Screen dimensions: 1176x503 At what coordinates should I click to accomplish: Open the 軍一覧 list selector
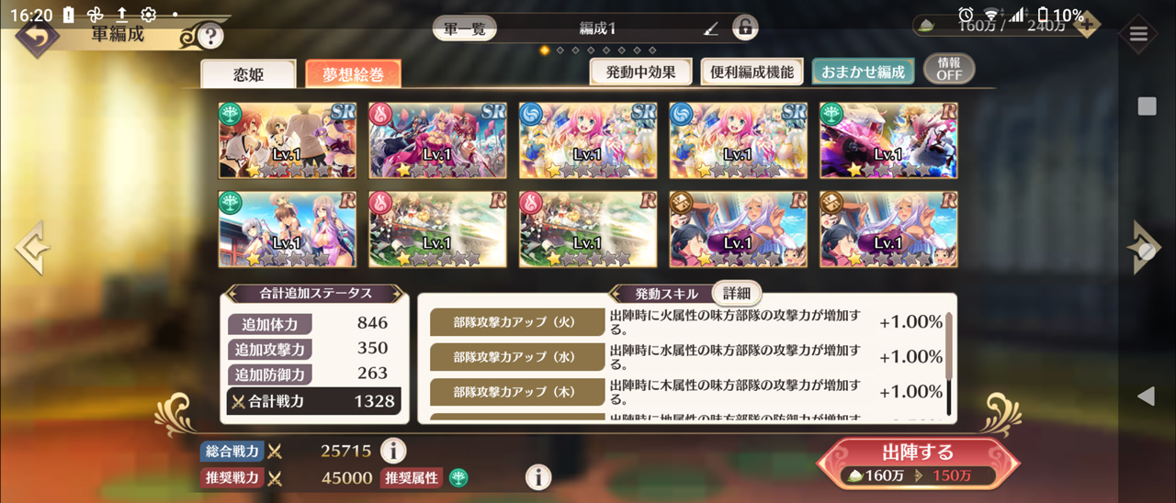(x=465, y=28)
